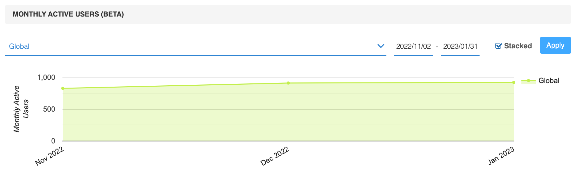576x183 pixels.
Task: Click the 1,000 y-axis tick label
Action: pos(46,77)
